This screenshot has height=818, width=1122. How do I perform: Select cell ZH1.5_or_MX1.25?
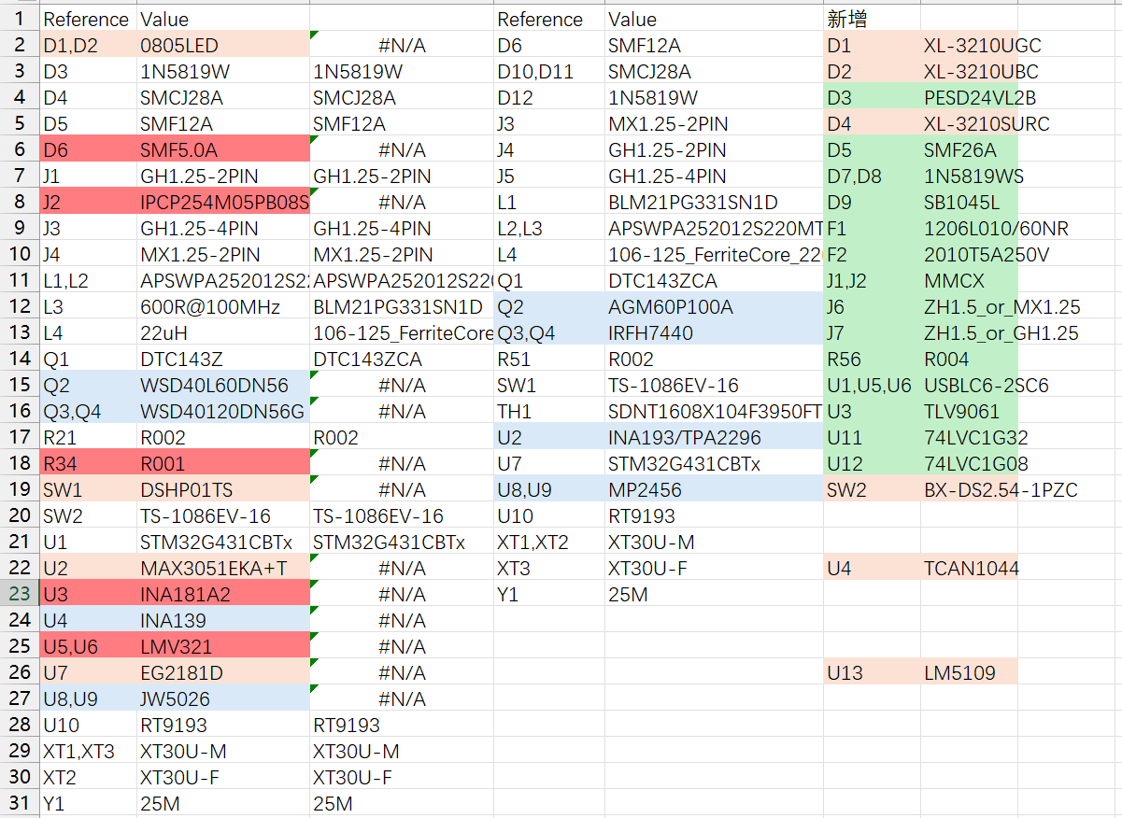click(969, 306)
